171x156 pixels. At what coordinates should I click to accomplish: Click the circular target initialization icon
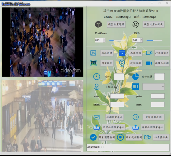click(136, 24)
